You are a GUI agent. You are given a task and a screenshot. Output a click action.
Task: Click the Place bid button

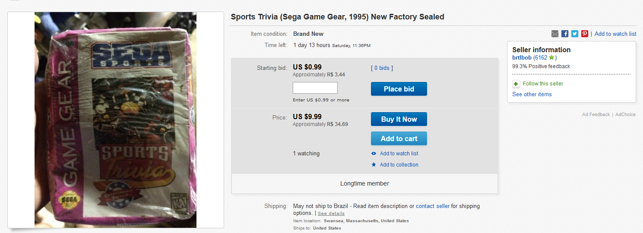pos(399,89)
